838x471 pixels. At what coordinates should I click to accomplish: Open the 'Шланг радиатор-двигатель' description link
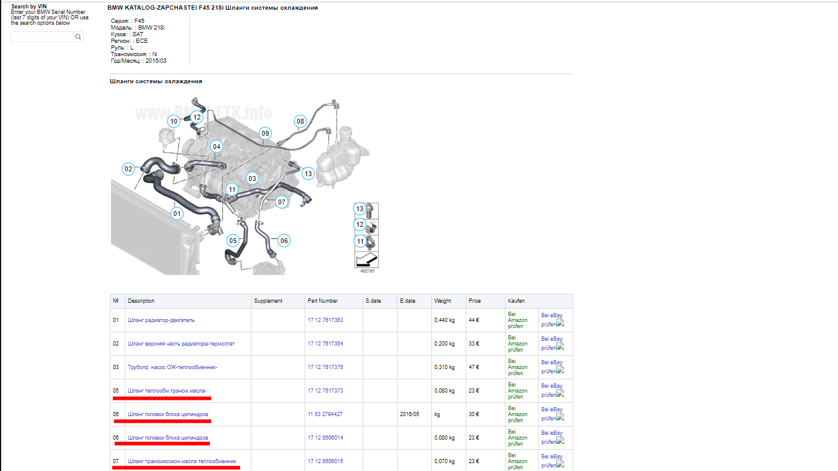click(161, 320)
